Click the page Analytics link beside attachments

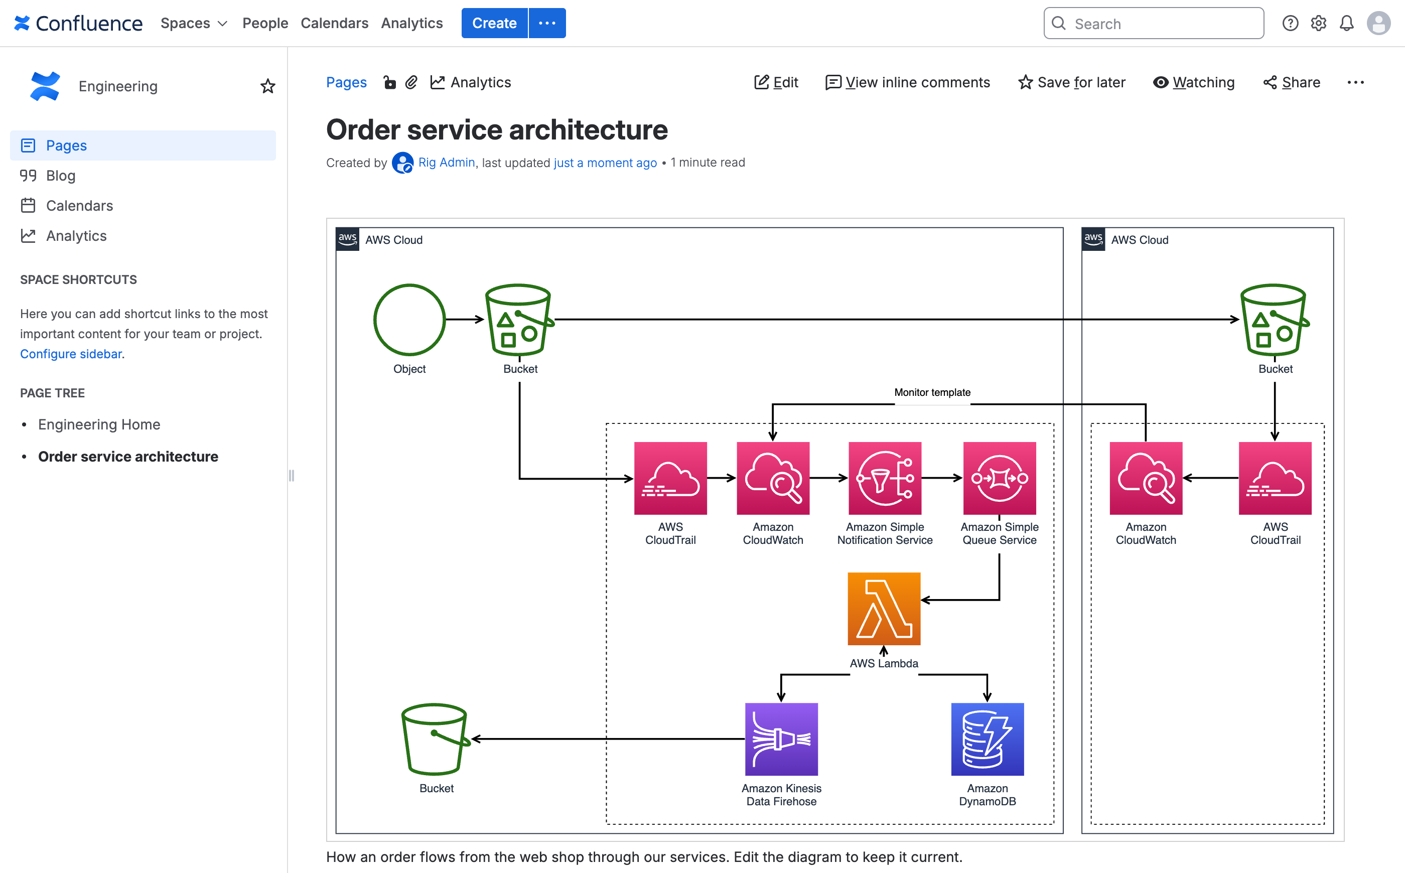[471, 83]
